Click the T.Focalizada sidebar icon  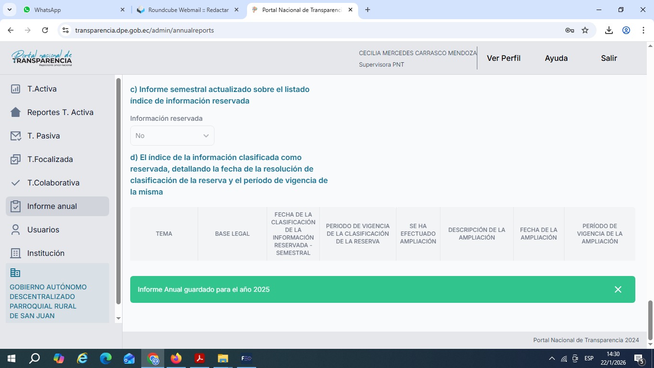click(x=15, y=159)
